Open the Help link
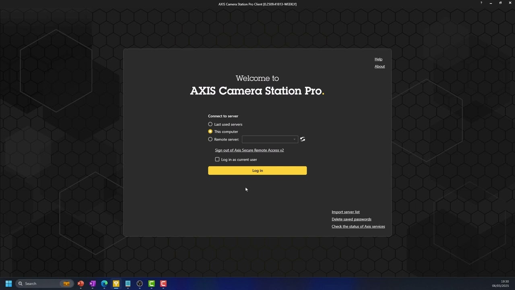This screenshot has height=290, width=515. coord(378,59)
